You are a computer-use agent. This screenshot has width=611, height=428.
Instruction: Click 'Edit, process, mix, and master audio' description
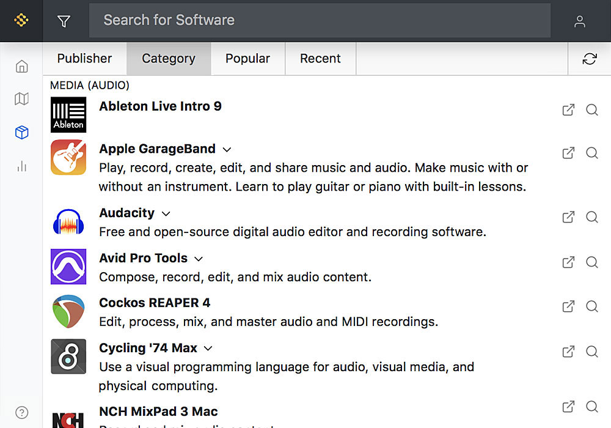(x=268, y=322)
